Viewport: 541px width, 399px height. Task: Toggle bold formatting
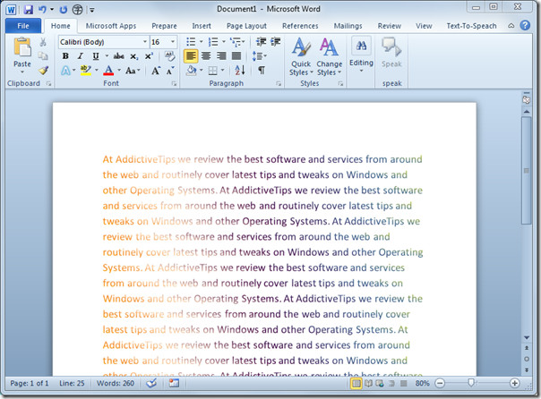pyautogui.click(x=65, y=56)
